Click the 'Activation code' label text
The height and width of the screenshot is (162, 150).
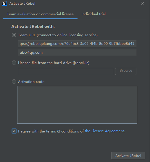point(31,82)
